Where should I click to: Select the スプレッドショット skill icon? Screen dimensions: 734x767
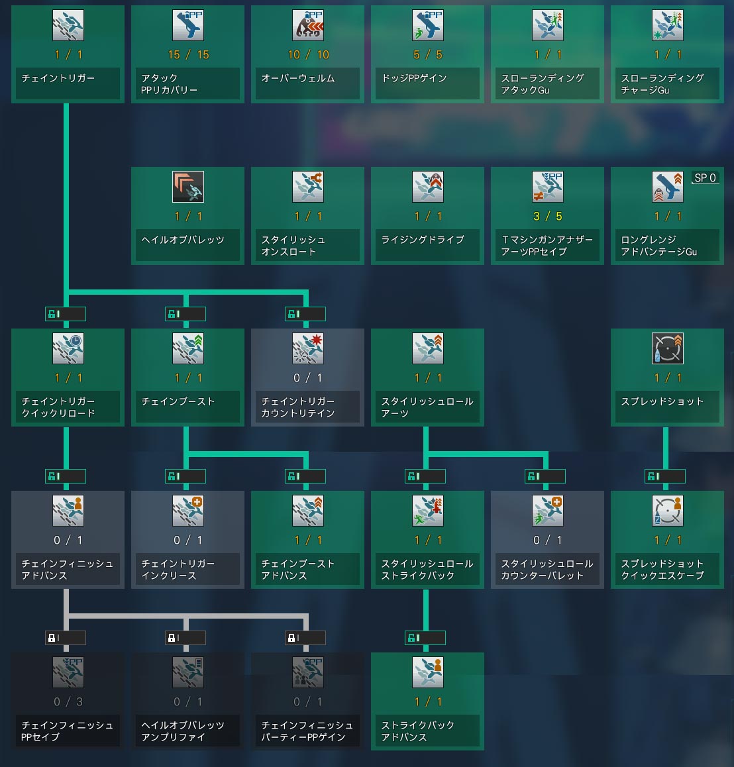coord(667,348)
